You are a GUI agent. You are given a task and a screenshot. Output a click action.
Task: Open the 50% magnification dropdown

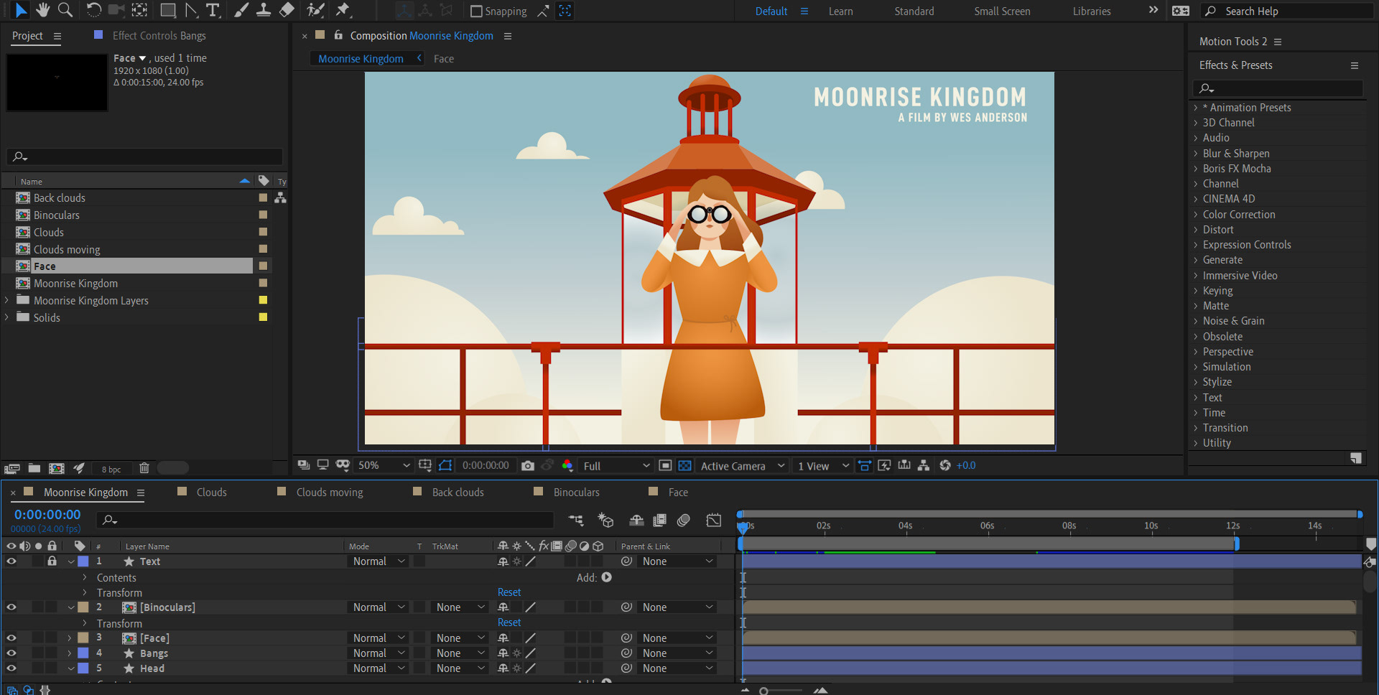[x=384, y=465]
